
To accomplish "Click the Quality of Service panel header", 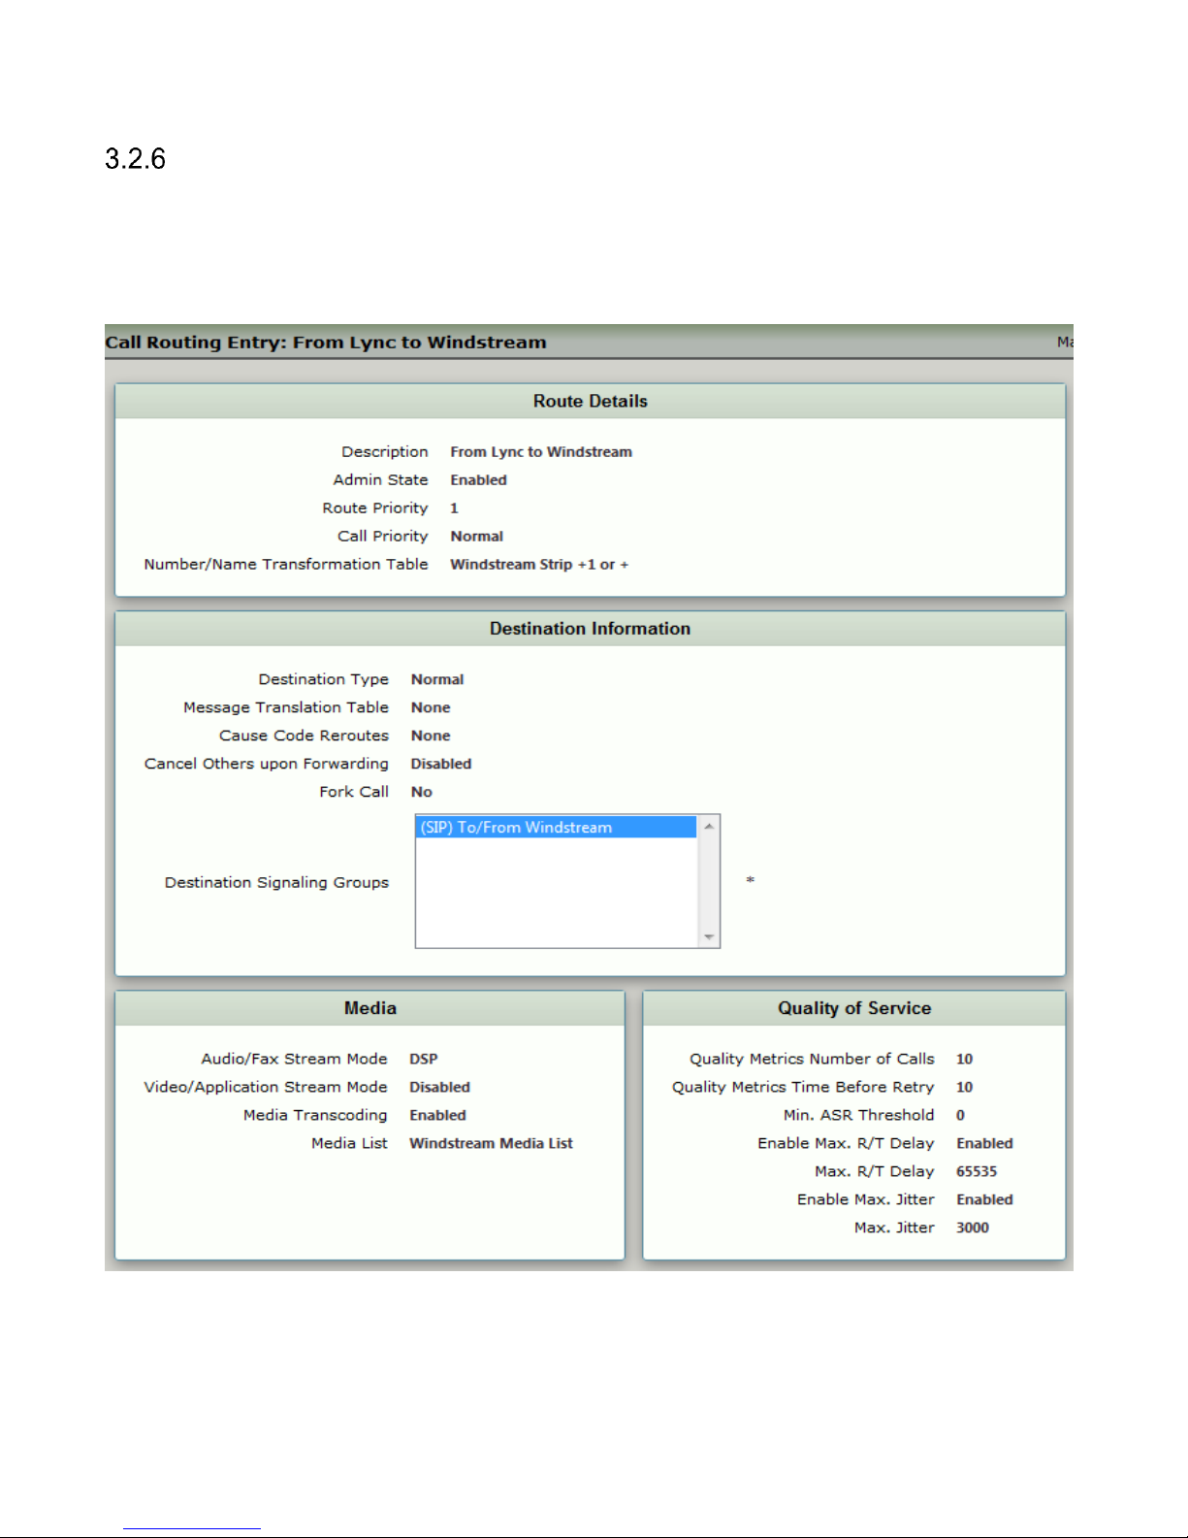I will tap(853, 1008).
